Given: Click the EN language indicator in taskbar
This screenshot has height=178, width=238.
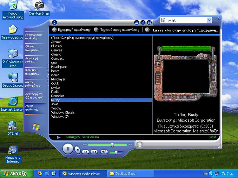Looking at the screenshot, I should [205, 174].
